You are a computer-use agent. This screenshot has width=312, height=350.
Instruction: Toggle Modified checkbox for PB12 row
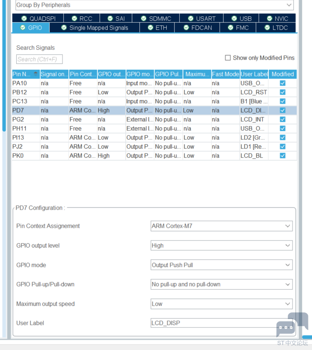(x=283, y=92)
